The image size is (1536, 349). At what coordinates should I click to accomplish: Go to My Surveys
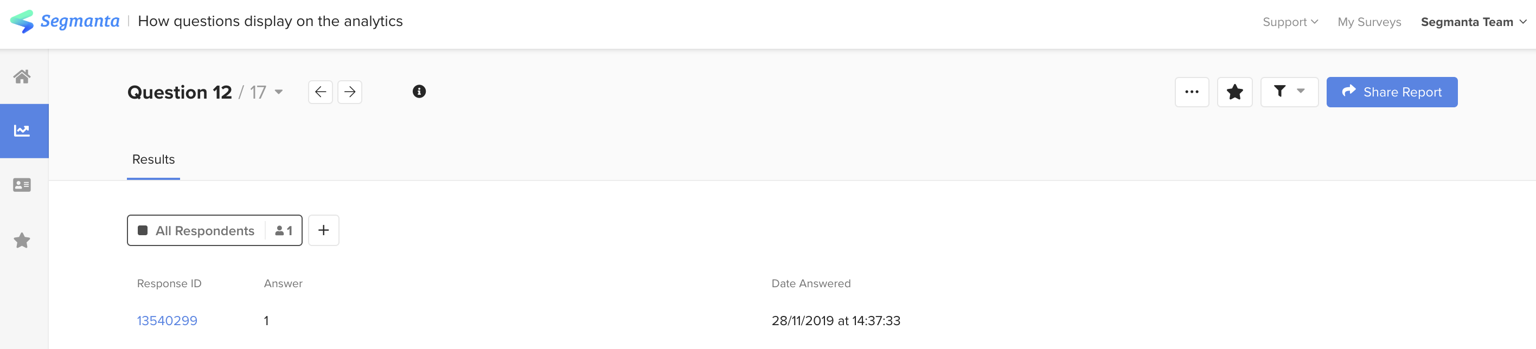pyautogui.click(x=1369, y=22)
